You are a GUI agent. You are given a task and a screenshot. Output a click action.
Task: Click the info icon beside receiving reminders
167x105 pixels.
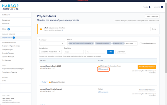point(62,30)
